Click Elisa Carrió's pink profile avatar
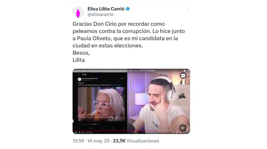The height and width of the screenshot is (149, 267). 78,12
